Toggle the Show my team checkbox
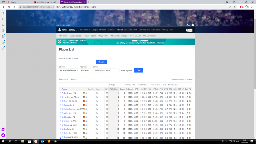 click(x=119, y=71)
